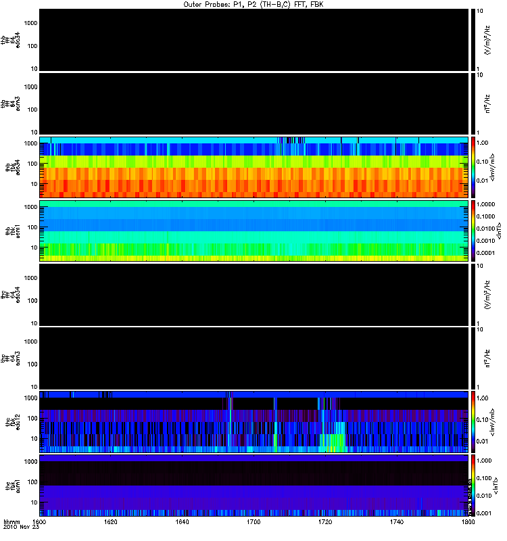Click the thb fbk edc34 filter bank panel
Screen dimensions: 507x541
coord(254,167)
